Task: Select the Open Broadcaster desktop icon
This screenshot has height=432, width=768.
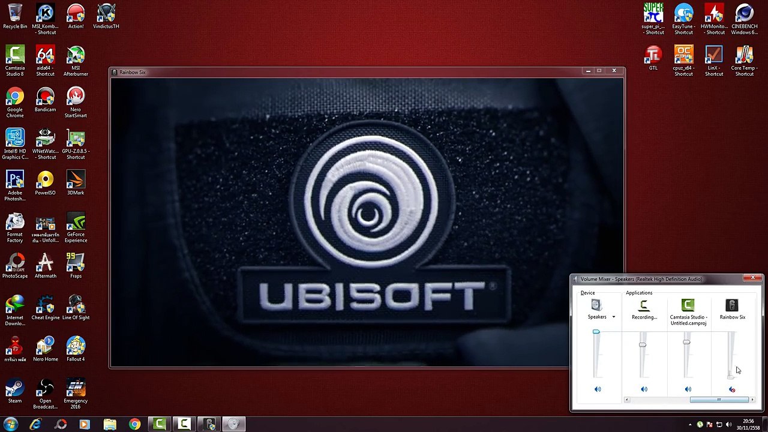Action: click(45, 394)
